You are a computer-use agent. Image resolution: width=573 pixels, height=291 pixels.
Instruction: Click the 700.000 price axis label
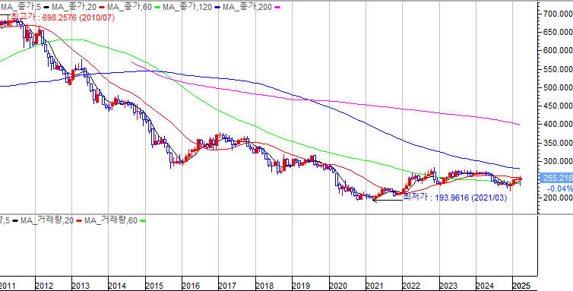[558, 14]
